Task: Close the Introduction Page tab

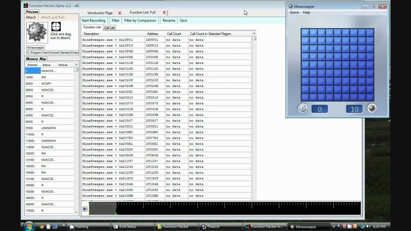Action: tap(120, 13)
